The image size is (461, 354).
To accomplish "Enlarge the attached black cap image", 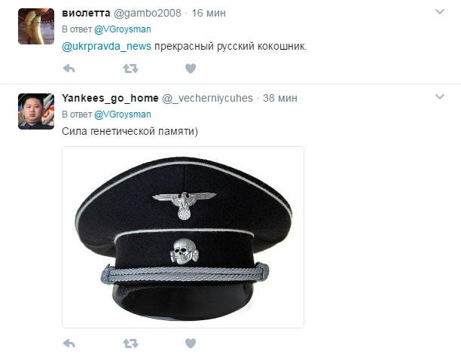I will 183,237.
